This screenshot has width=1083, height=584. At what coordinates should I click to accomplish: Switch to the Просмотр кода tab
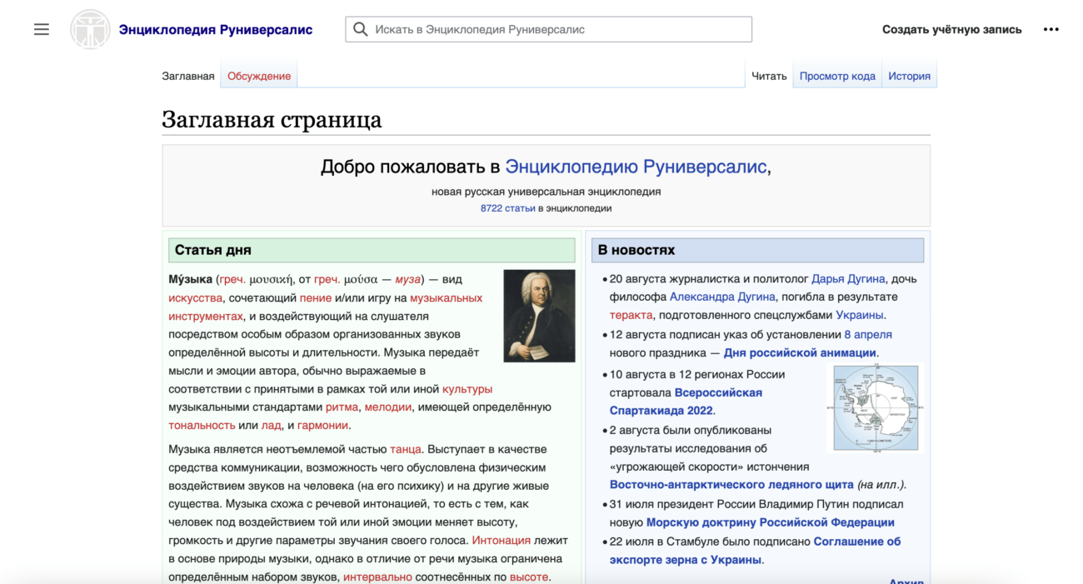(836, 75)
